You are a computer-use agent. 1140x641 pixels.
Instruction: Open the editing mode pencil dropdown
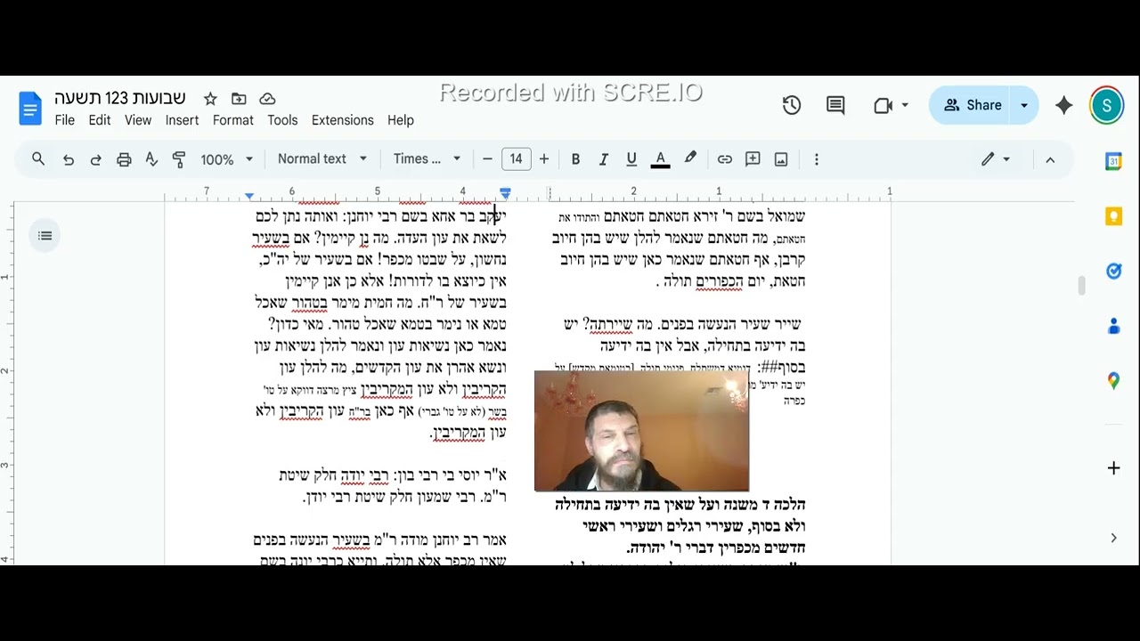pyautogui.click(x=995, y=159)
